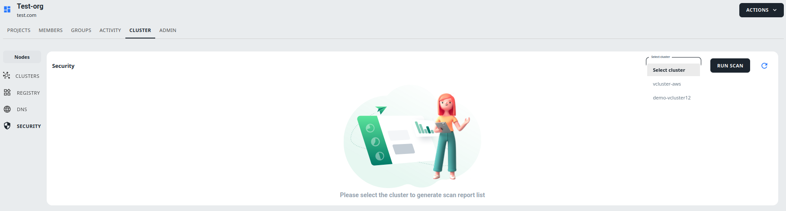786x211 pixels.
Task: Open the ACTIONS dropdown menu
Action: click(761, 10)
